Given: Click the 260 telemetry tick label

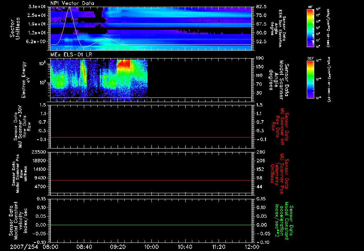Looking at the screenshot, I should (x=260, y=152).
